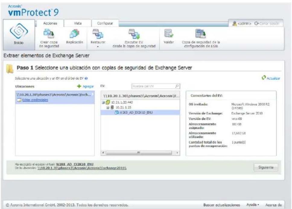Switch to the Vista tab
Screen dimensions: 292x209
(78, 23)
